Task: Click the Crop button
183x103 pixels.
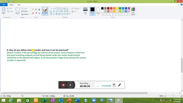Action: click(24, 8)
